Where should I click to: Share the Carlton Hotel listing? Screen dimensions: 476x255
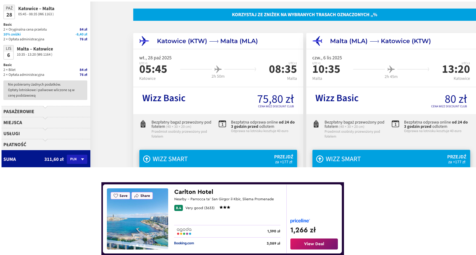[142, 196]
